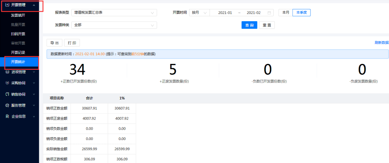This screenshot has width=389, height=163.
Task: Select the 本季度 quick range
Action: click(302, 13)
